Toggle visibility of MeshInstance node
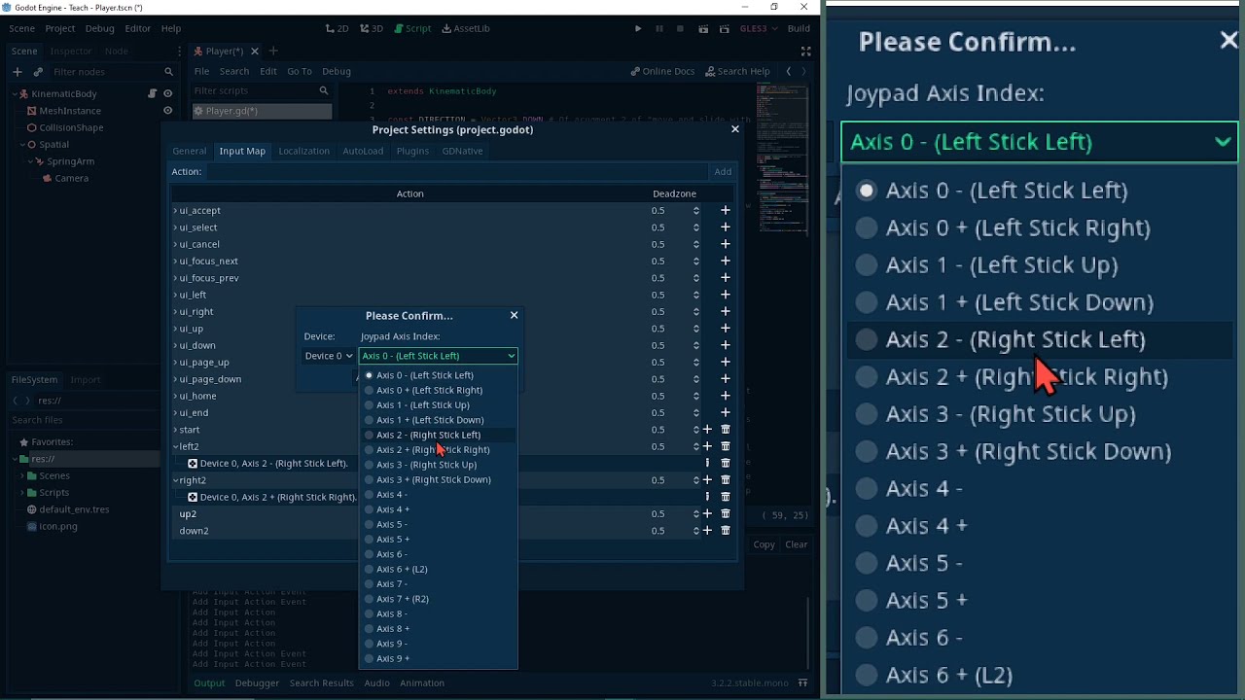Image resolution: width=1245 pixels, height=700 pixels. (x=167, y=111)
